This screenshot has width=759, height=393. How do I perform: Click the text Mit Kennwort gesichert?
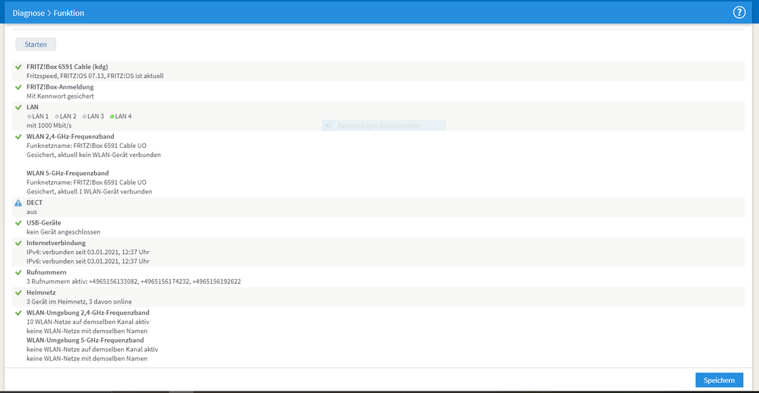[x=61, y=96]
